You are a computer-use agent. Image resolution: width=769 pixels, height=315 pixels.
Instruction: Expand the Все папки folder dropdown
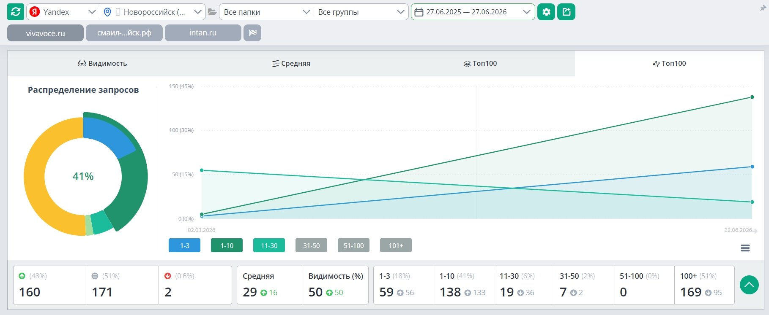pos(266,12)
